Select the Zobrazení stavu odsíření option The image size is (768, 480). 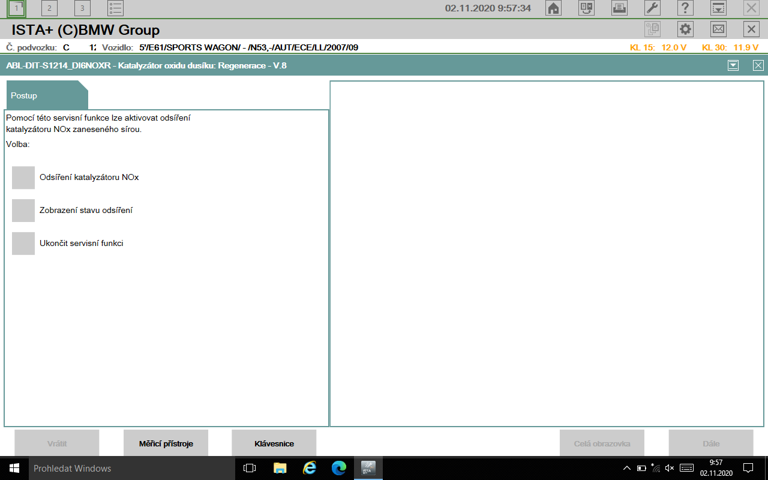click(23, 211)
